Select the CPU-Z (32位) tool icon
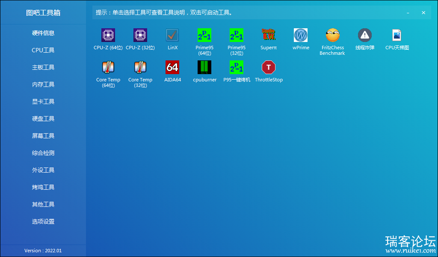 [140, 35]
